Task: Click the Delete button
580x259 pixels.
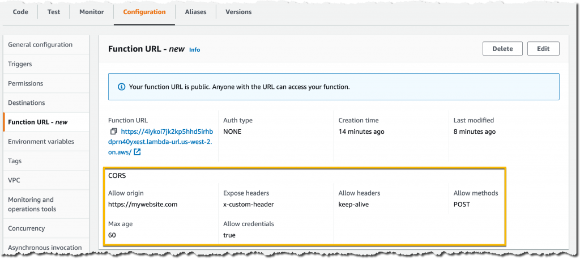Action: click(x=502, y=49)
